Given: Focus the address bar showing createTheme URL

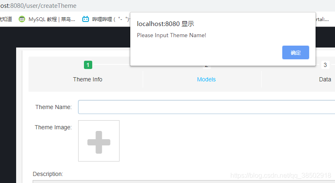Looking at the screenshot, I should click(38, 5).
